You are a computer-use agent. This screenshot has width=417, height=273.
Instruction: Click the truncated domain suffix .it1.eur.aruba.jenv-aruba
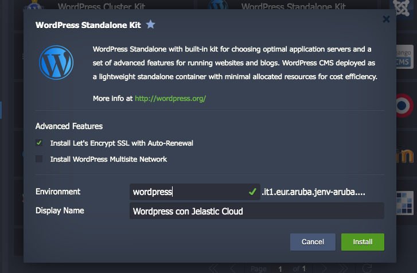pos(313,192)
